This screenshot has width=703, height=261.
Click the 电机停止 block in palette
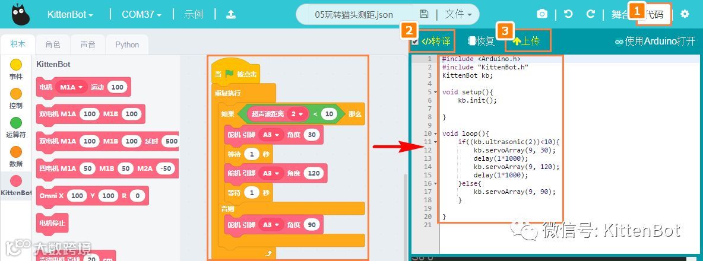click(x=52, y=222)
